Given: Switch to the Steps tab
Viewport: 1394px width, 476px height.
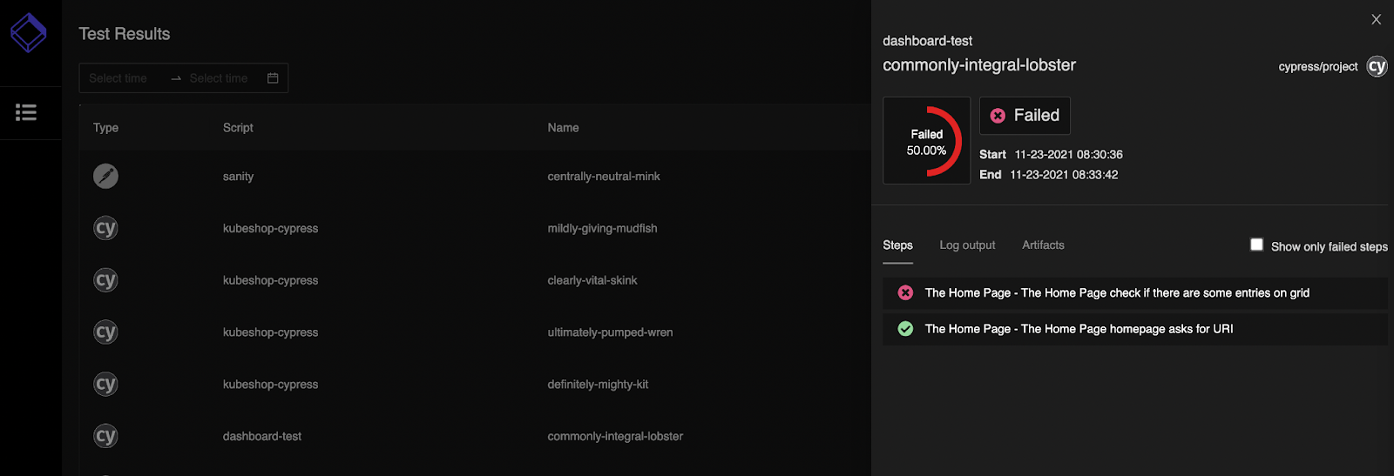Looking at the screenshot, I should point(897,245).
